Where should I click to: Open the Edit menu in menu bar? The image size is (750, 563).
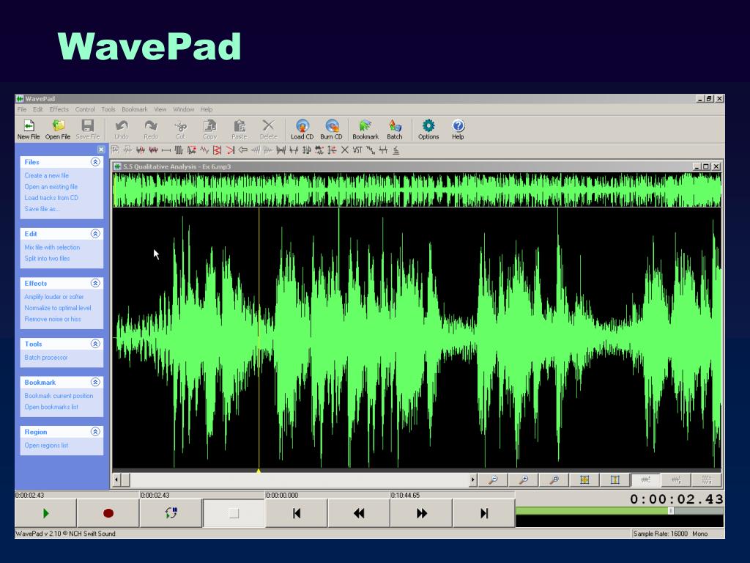[38, 109]
